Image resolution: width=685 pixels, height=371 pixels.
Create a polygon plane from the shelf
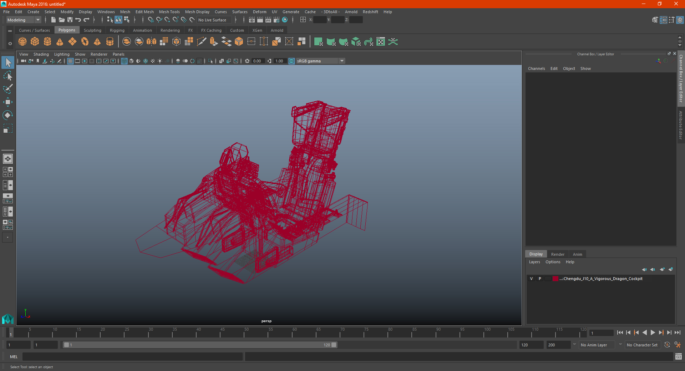(x=72, y=42)
